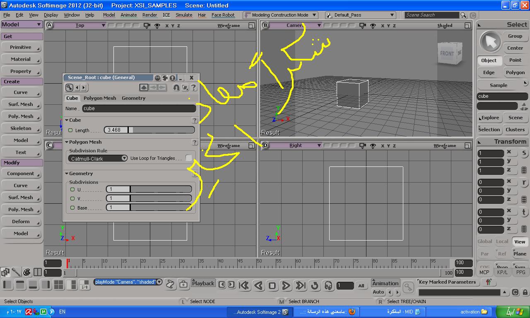Viewport: 530px width, 318px height.
Task: Click the V subdivision animation marker
Action: [x=72, y=198]
